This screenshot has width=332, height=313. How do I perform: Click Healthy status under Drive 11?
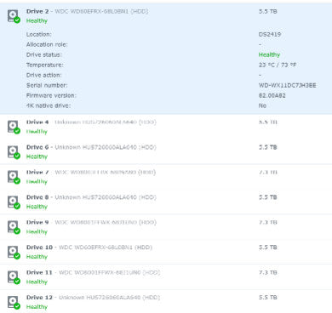coord(37,282)
